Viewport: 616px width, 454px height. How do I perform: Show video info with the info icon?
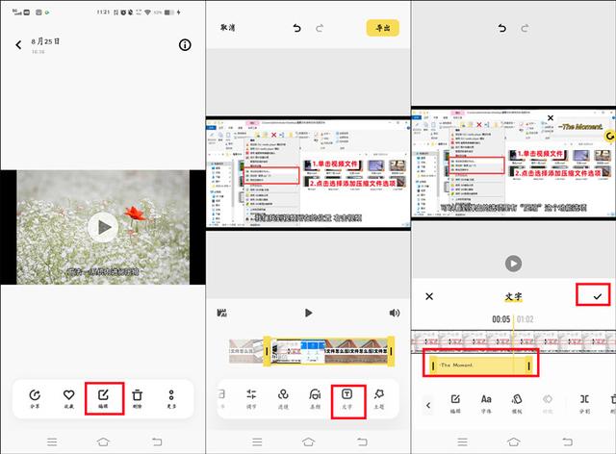coord(186,44)
